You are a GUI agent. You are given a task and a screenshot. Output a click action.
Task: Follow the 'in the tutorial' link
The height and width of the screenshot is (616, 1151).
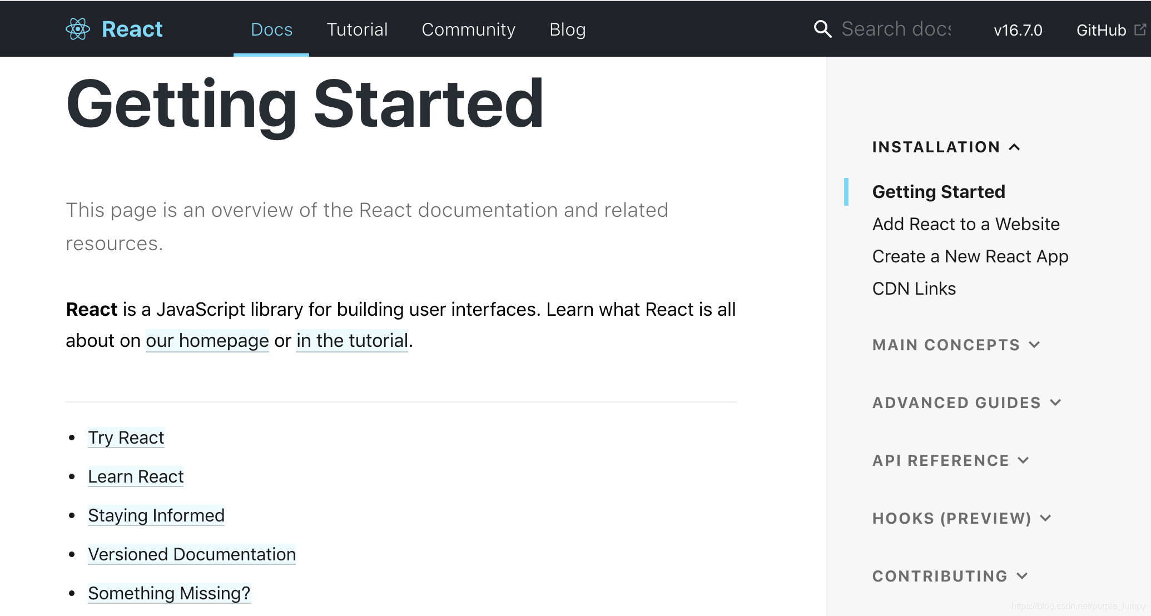(352, 340)
